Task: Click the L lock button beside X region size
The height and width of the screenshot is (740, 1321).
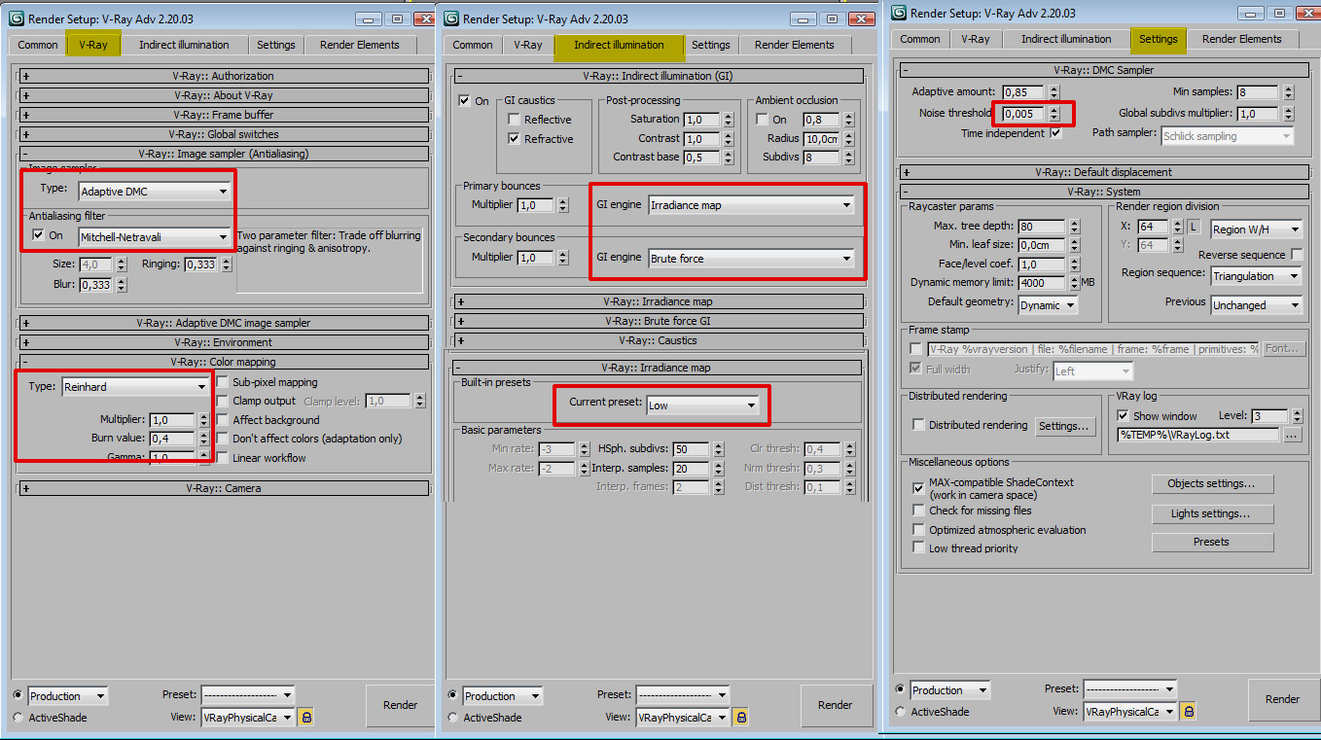Action: (x=1194, y=228)
